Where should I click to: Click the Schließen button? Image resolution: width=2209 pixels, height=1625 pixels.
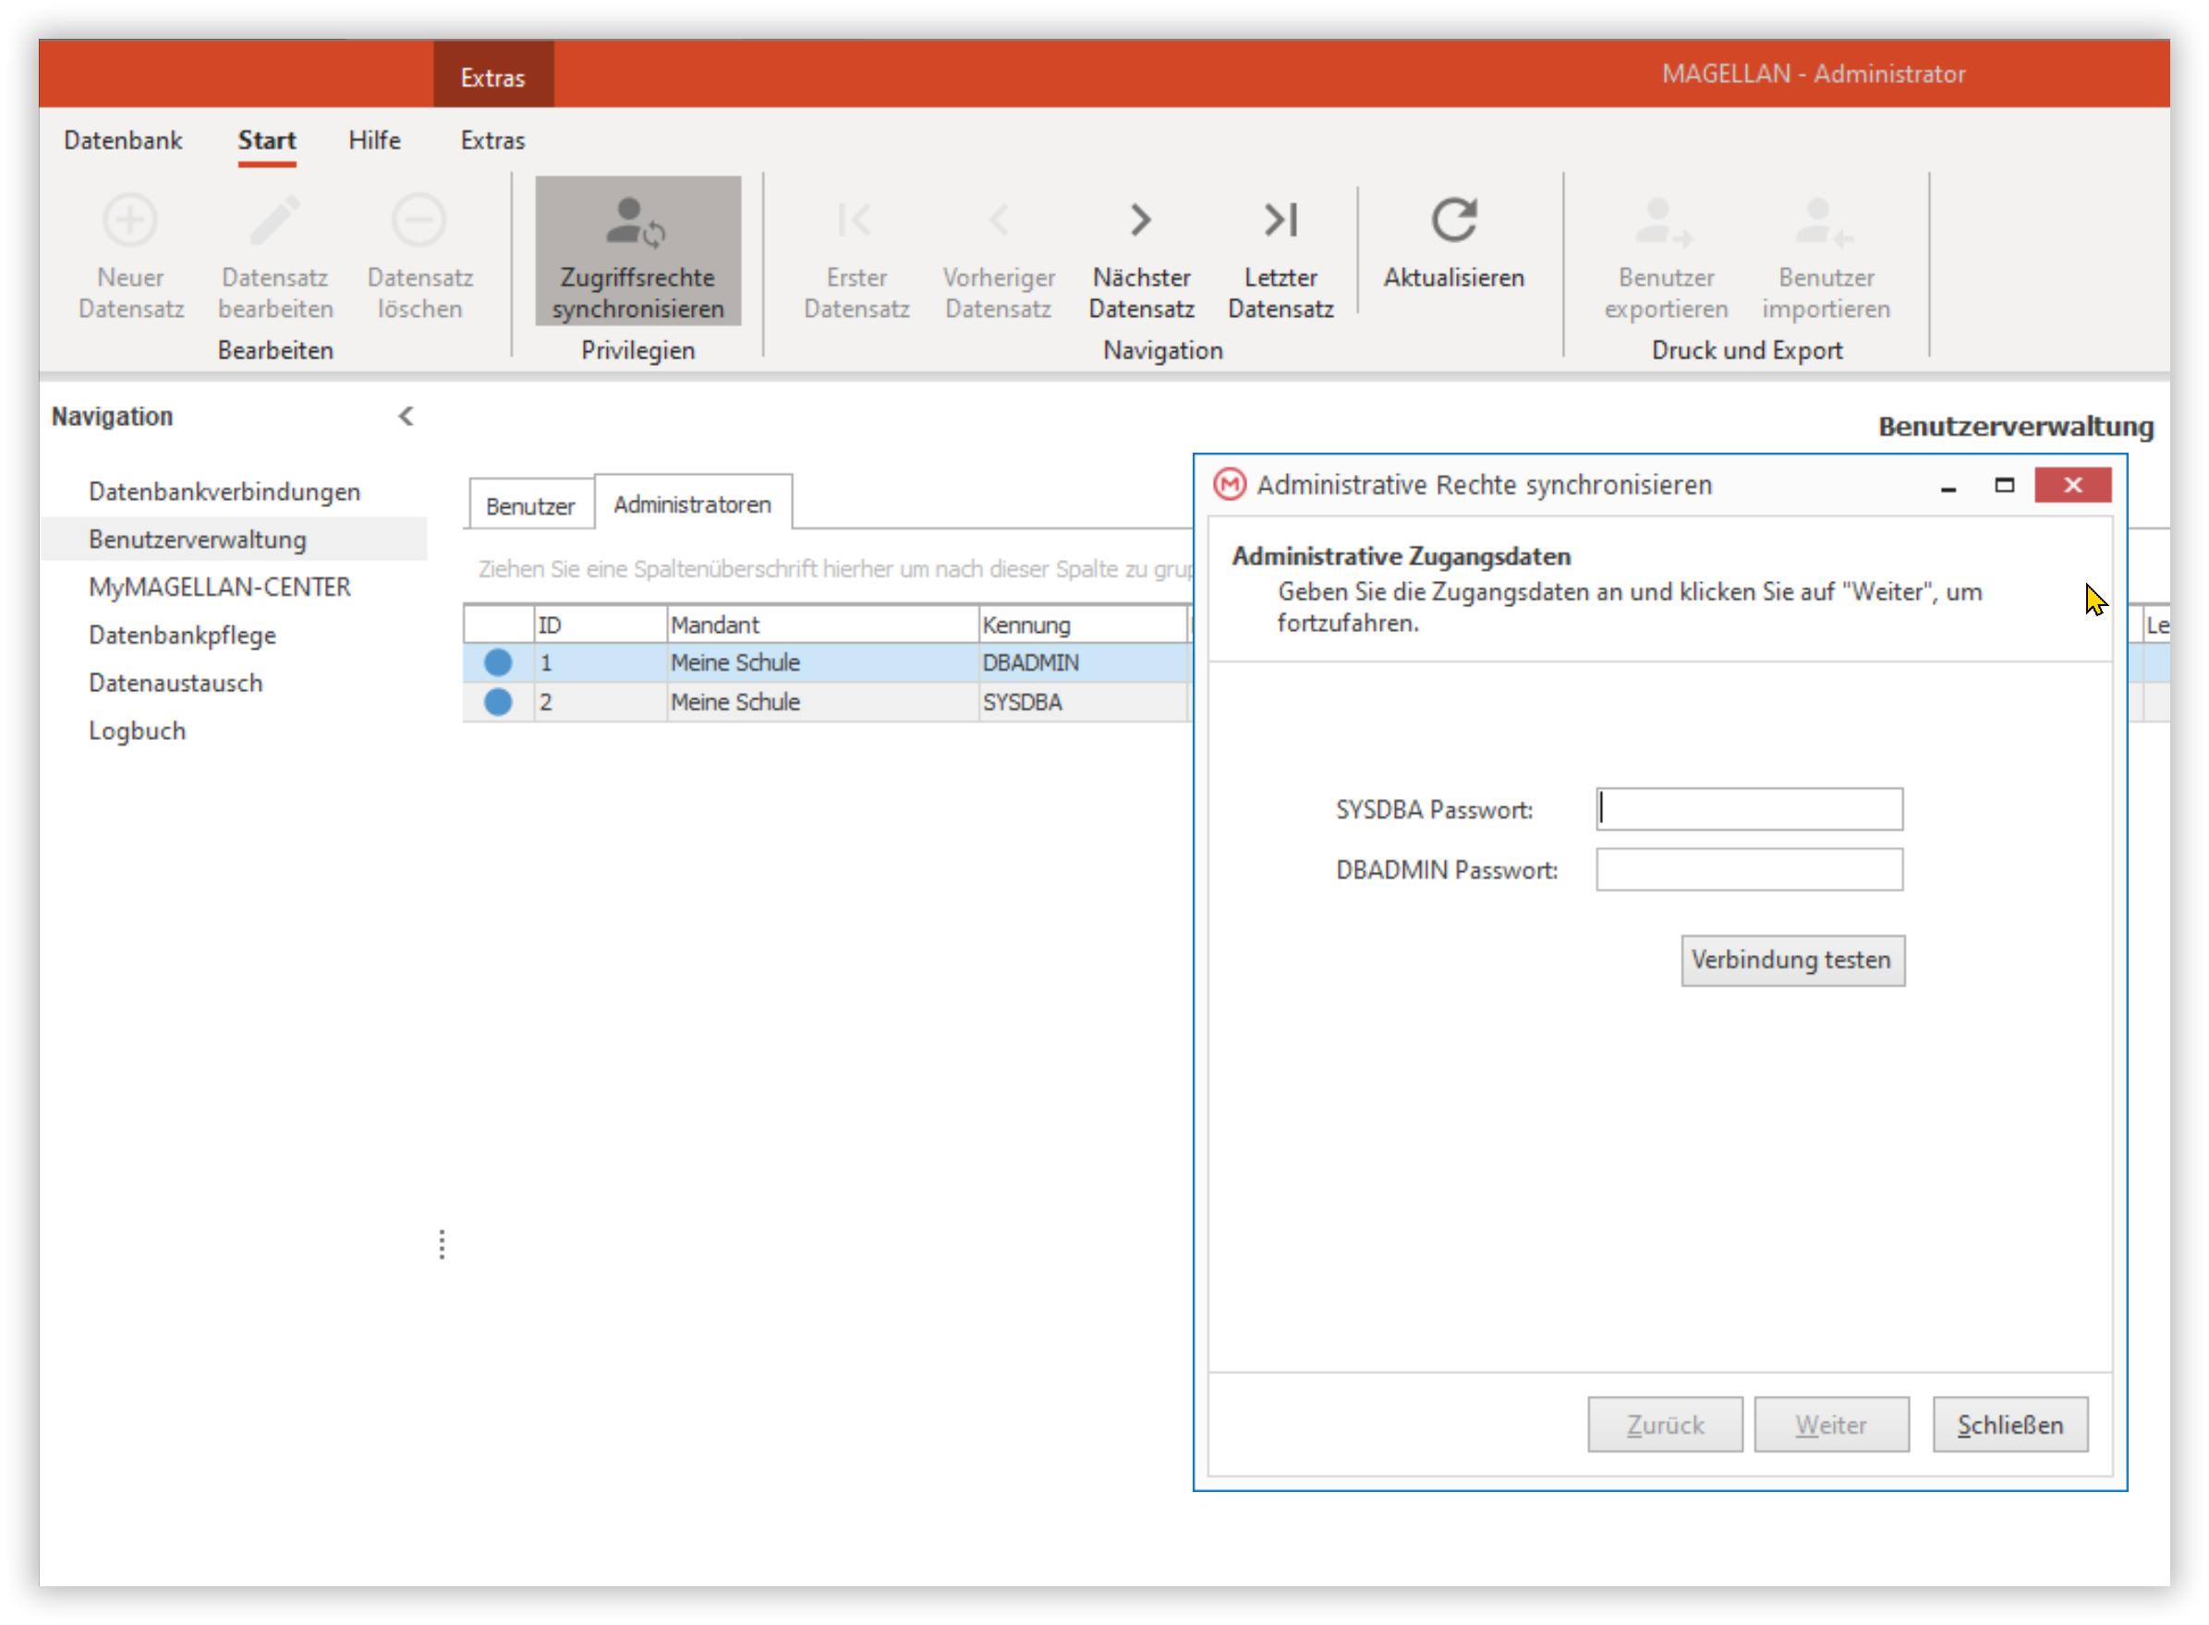(2009, 1425)
